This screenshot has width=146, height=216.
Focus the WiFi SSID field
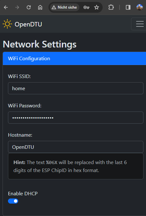[x=76, y=88]
